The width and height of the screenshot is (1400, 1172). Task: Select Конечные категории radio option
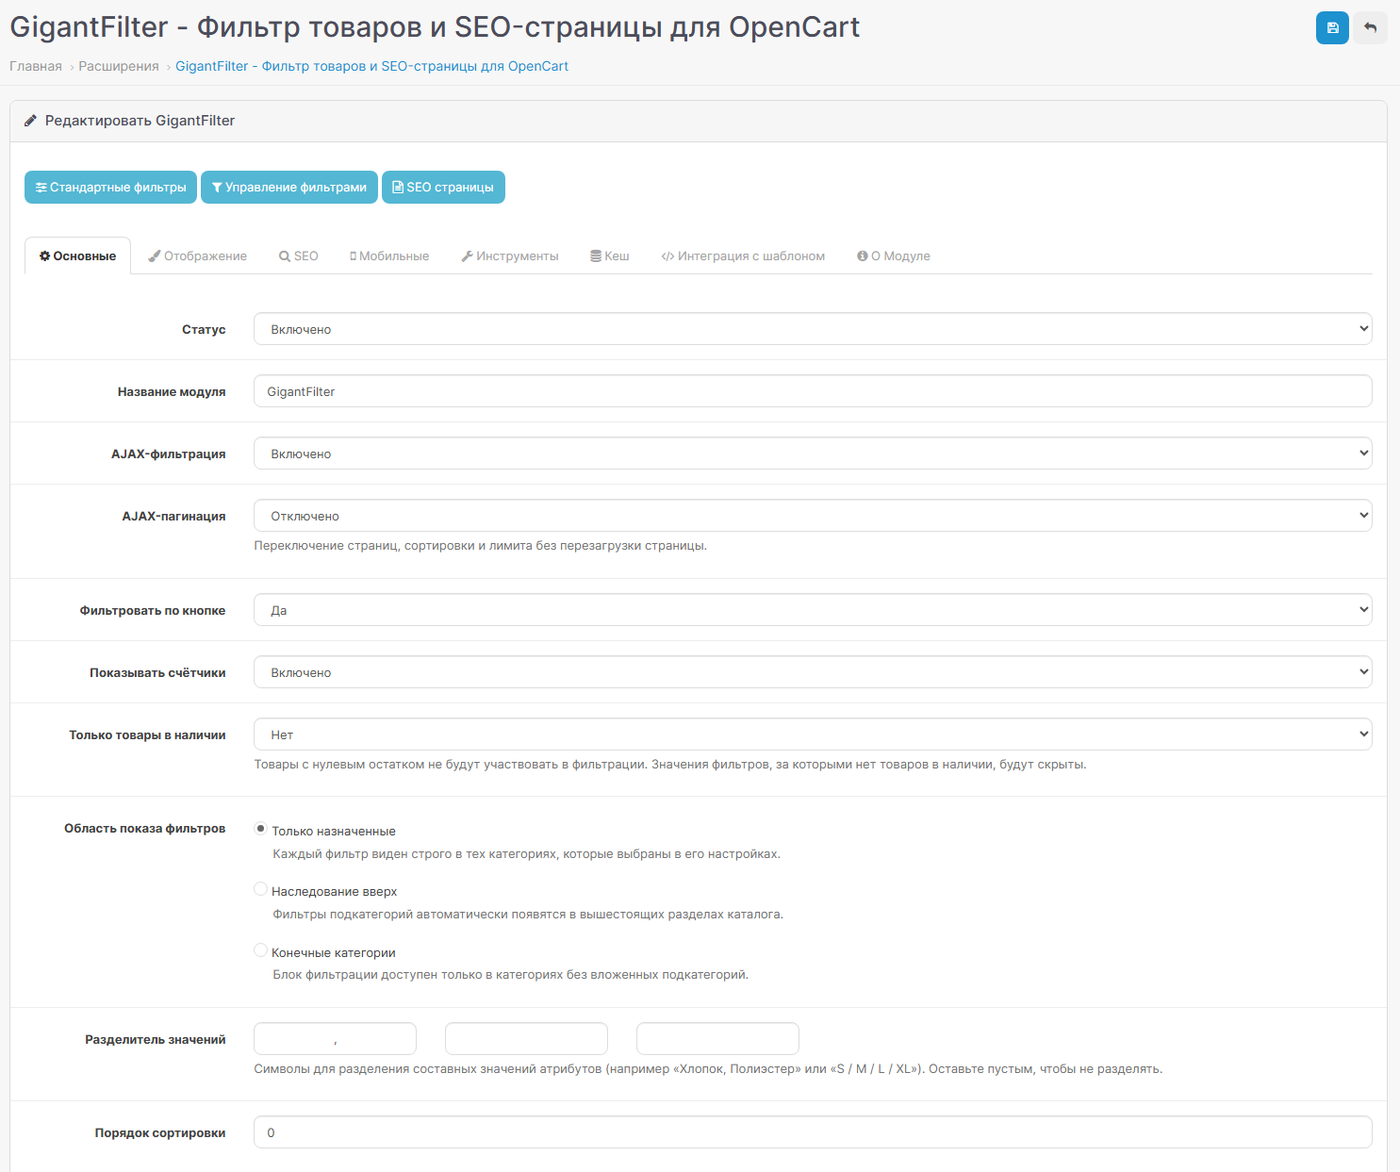(x=261, y=950)
